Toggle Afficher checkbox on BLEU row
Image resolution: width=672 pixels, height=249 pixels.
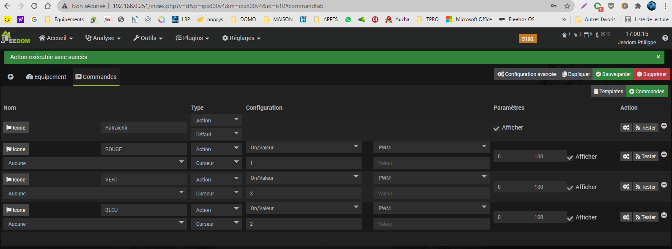(x=570, y=218)
